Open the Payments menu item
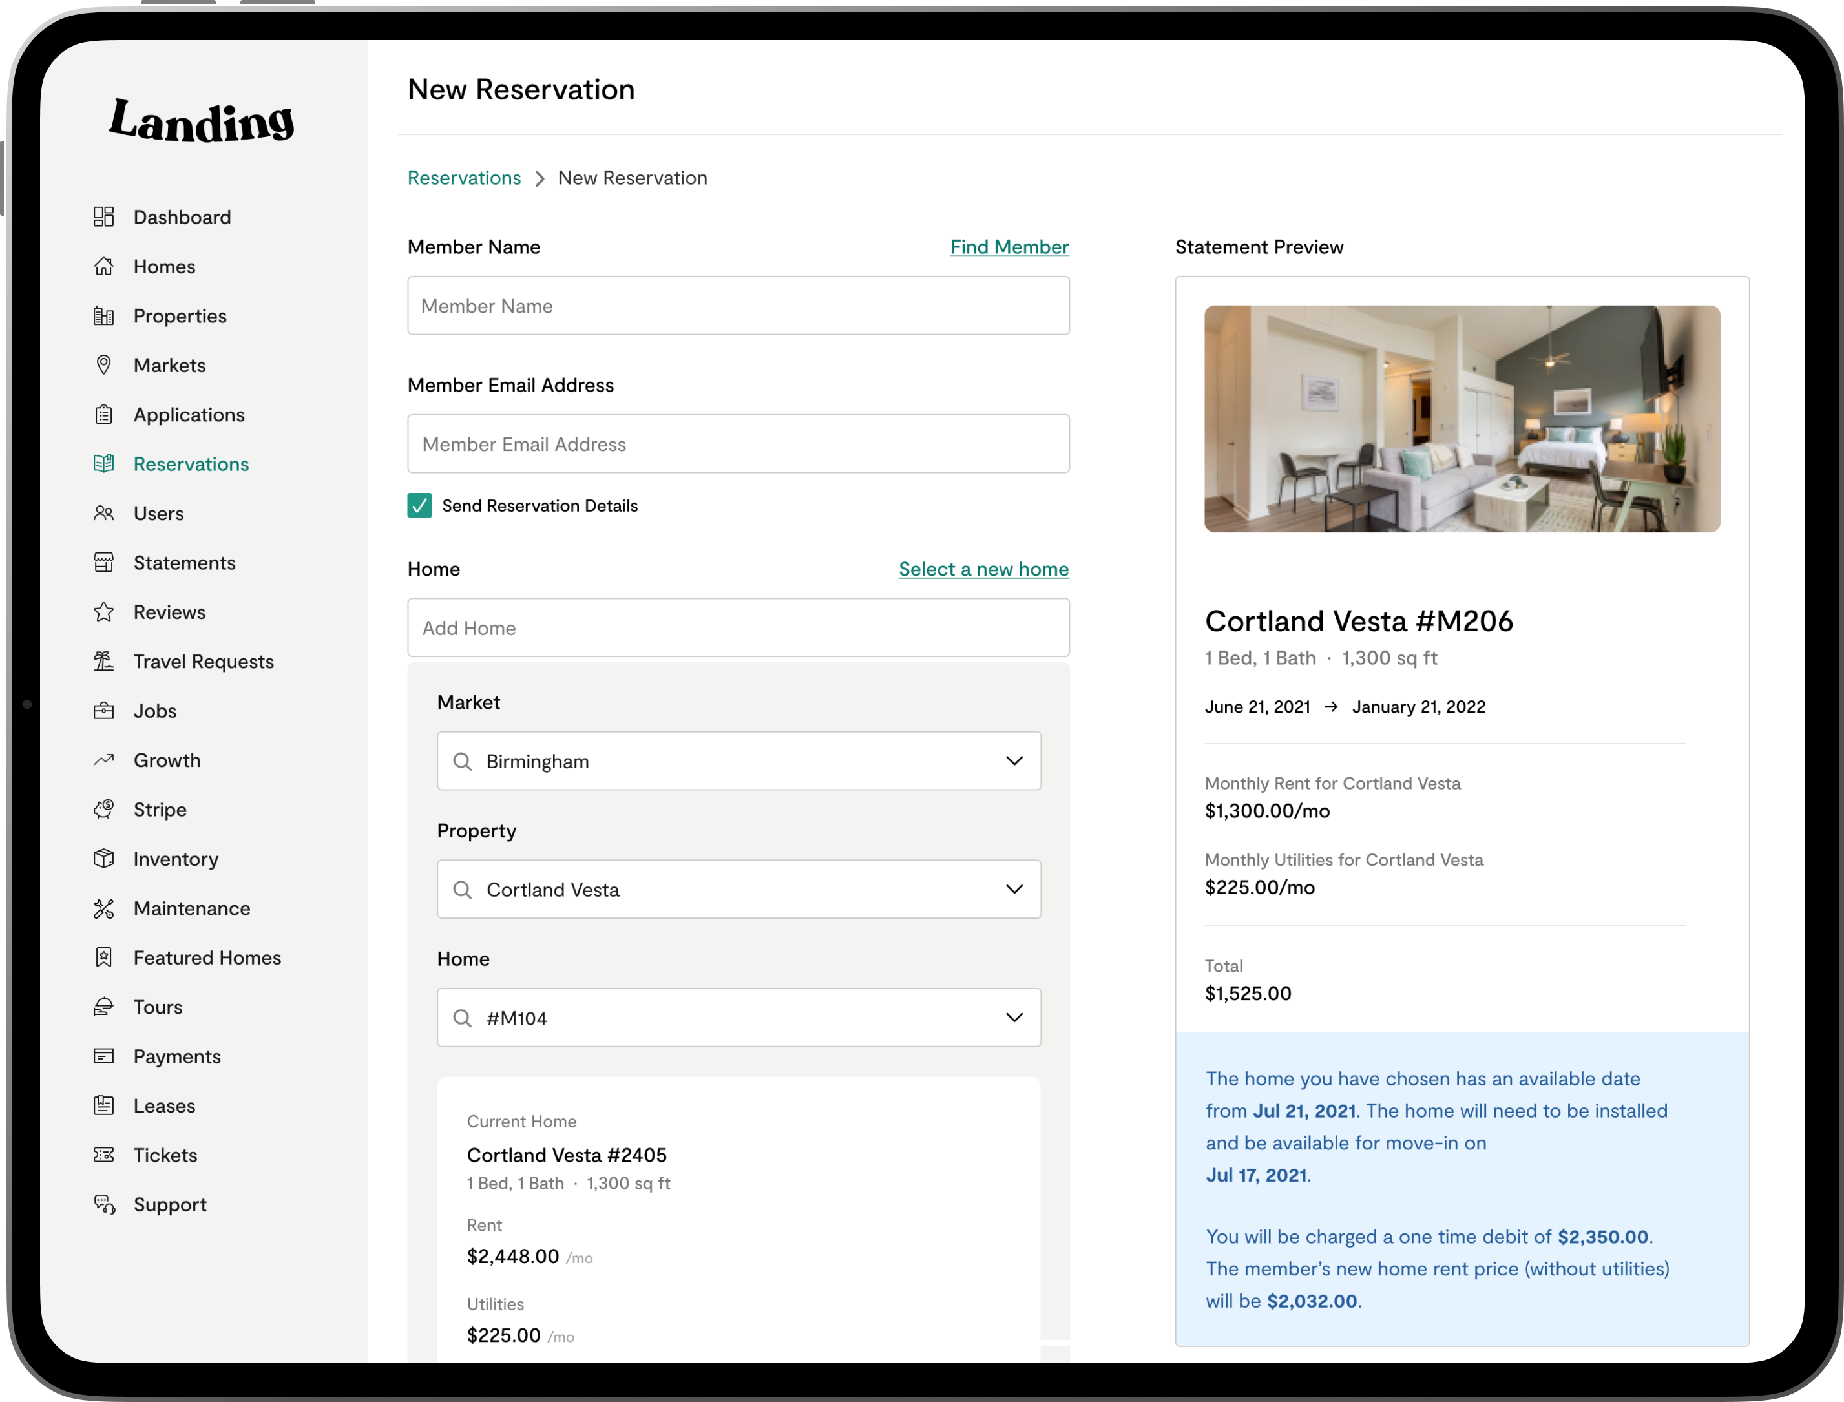 [x=177, y=1056]
